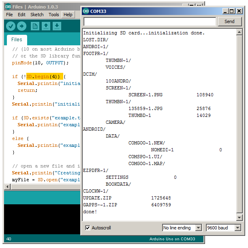Screen dimensions: 248x248
Task: Click the COMSPO~1.UI/ directory line
Action: click(145, 157)
